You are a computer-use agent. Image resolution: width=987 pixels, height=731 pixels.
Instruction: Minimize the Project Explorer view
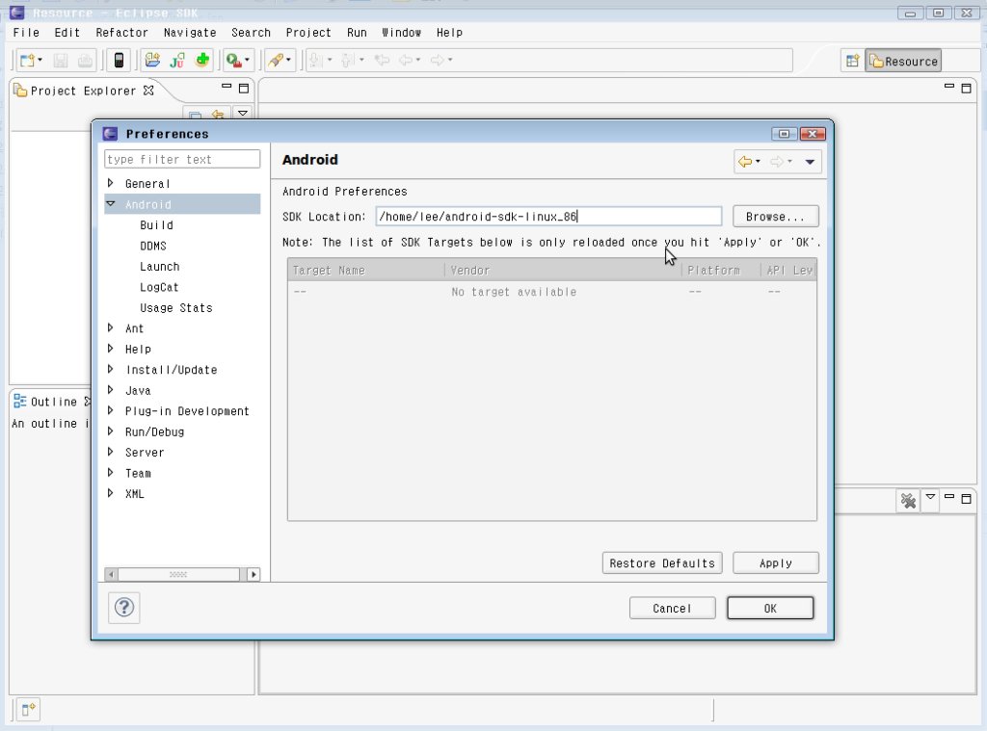click(x=227, y=87)
